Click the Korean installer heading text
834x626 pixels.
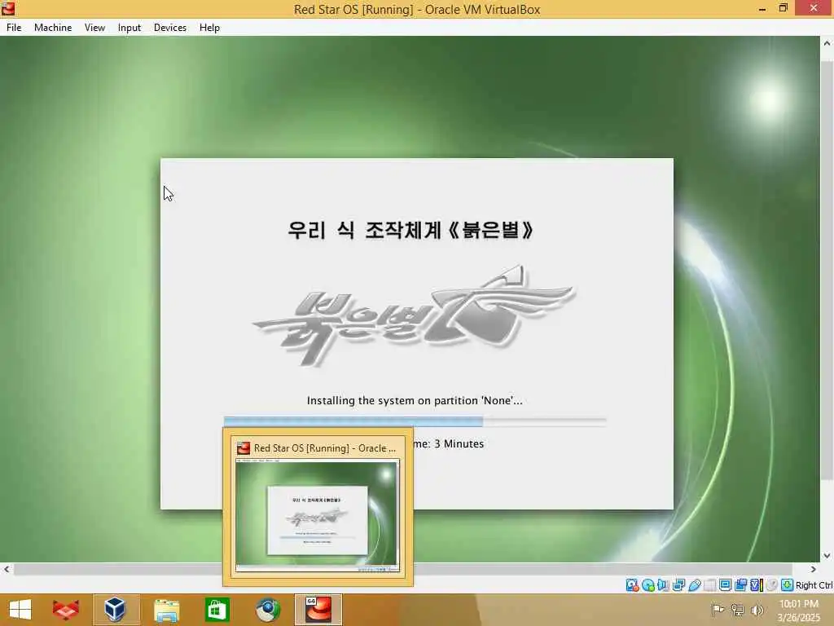point(410,230)
